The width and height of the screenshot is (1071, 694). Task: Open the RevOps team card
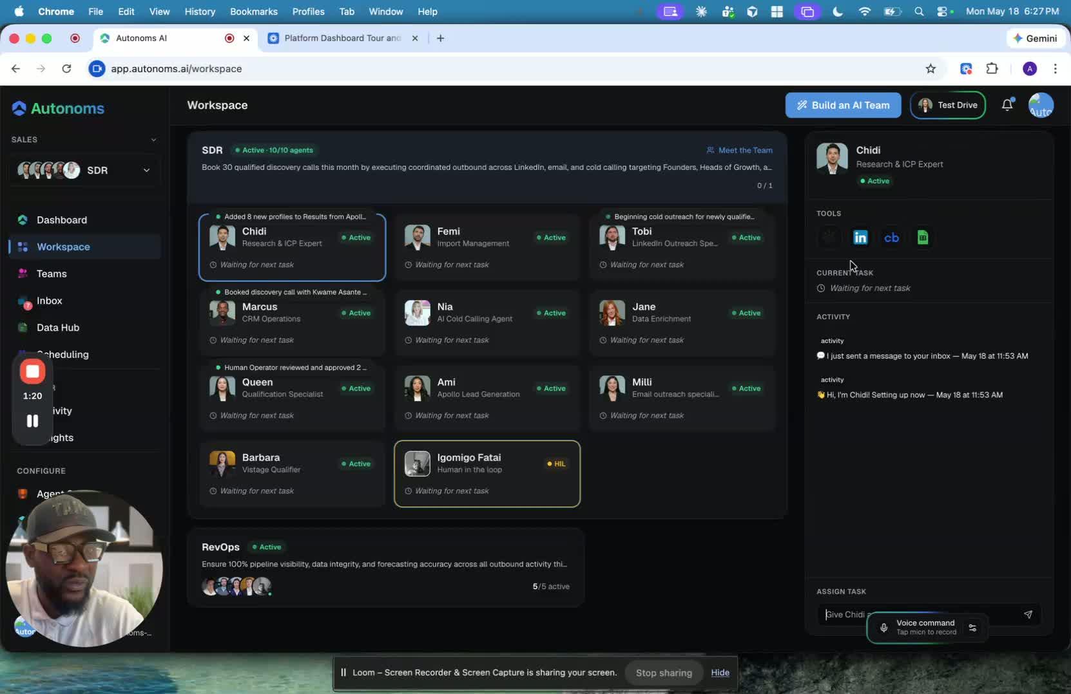point(385,568)
